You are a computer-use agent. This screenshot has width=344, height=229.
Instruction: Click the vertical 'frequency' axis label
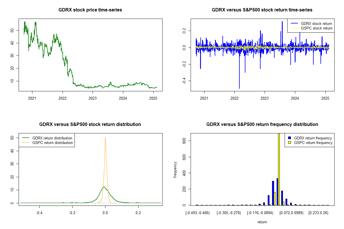pyautogui.click(x=175, y=170)
